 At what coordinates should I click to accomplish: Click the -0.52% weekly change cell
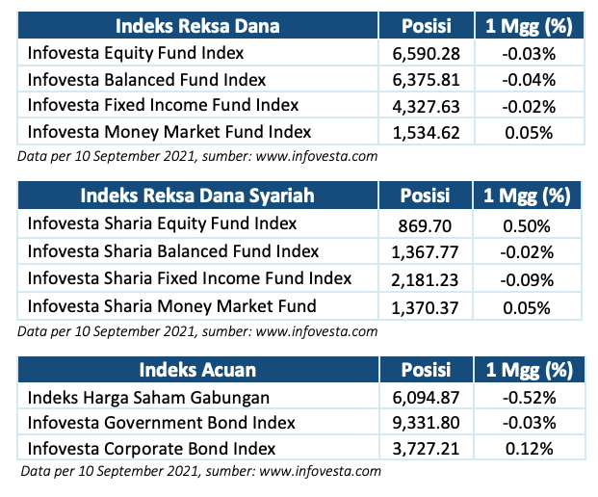pos(529,398)
